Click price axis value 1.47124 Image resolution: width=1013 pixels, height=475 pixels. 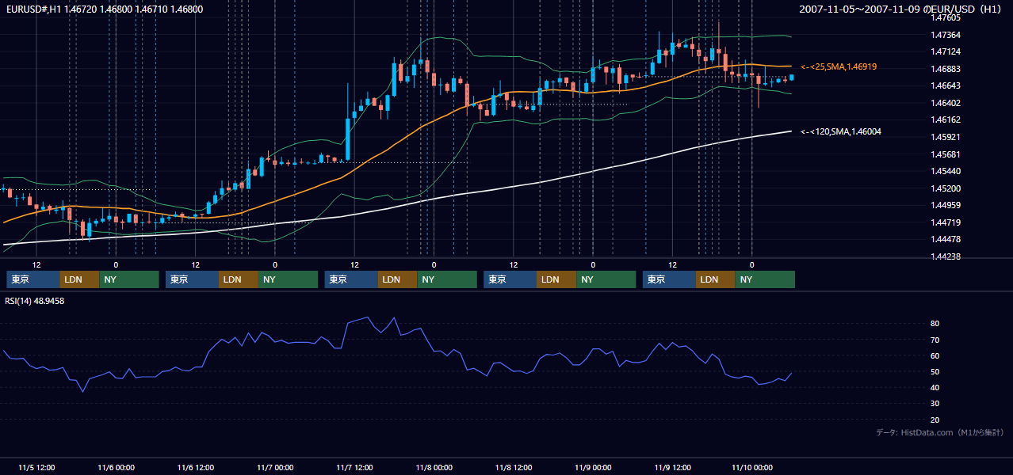[945, 51]
